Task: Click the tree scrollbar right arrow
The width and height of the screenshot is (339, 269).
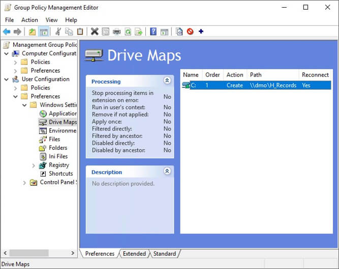Action: pos(73,253)
